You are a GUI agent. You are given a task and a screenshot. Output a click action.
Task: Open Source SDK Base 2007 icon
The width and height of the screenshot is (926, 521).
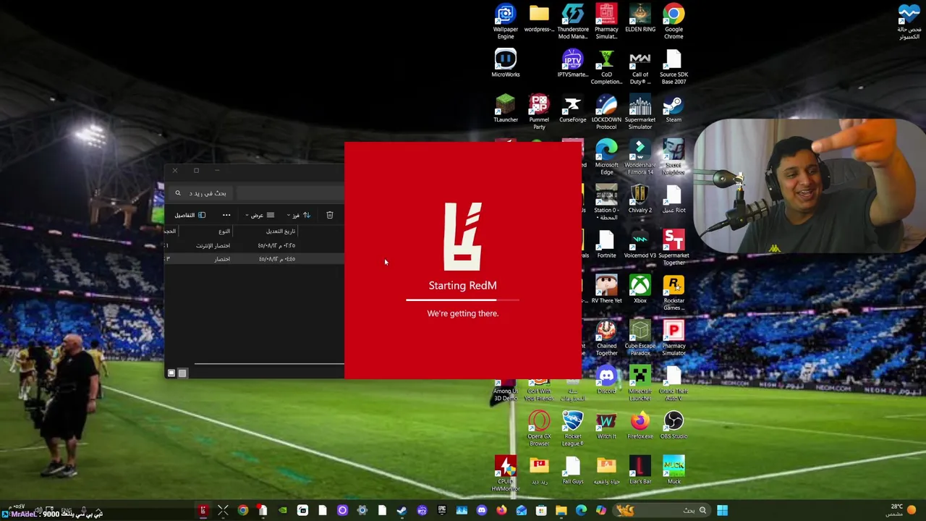tap(674, 66)
